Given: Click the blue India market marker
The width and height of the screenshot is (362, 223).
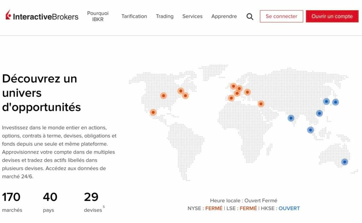Looking at the screenshot, I should 291,118.
